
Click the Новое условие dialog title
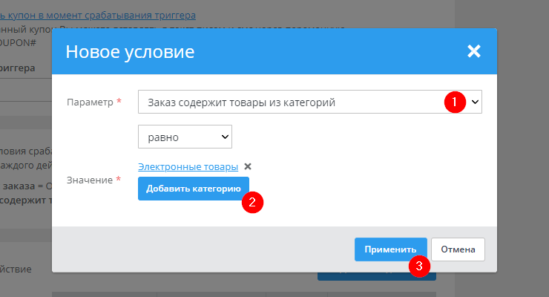click(130, 51)
